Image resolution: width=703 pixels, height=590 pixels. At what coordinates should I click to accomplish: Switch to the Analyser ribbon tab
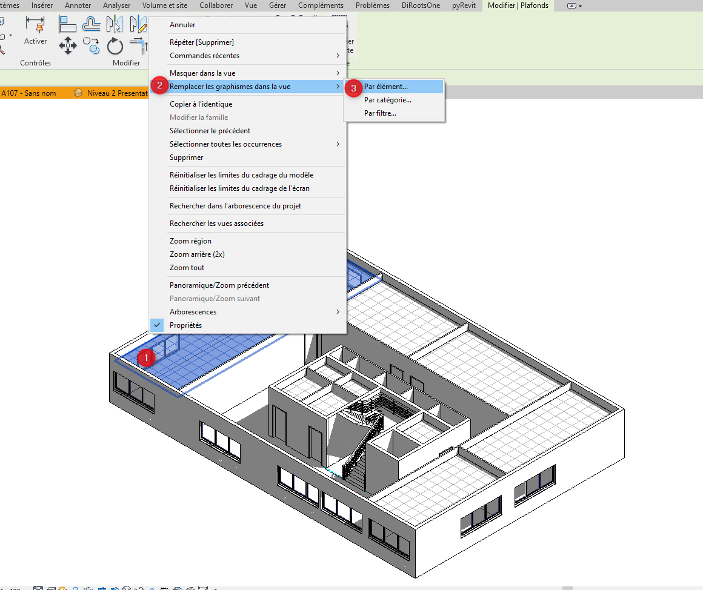[x=116, y=5]
